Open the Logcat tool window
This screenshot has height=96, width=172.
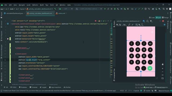pos(43,87)
